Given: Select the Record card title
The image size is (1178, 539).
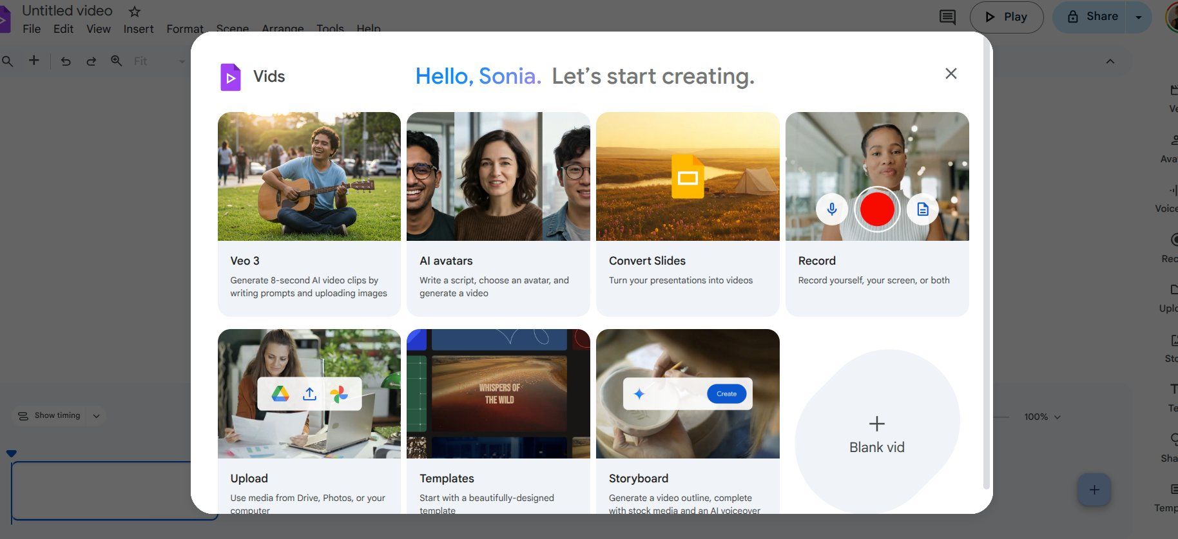Looking at the screenshot, I should click(x=816, y=261).
